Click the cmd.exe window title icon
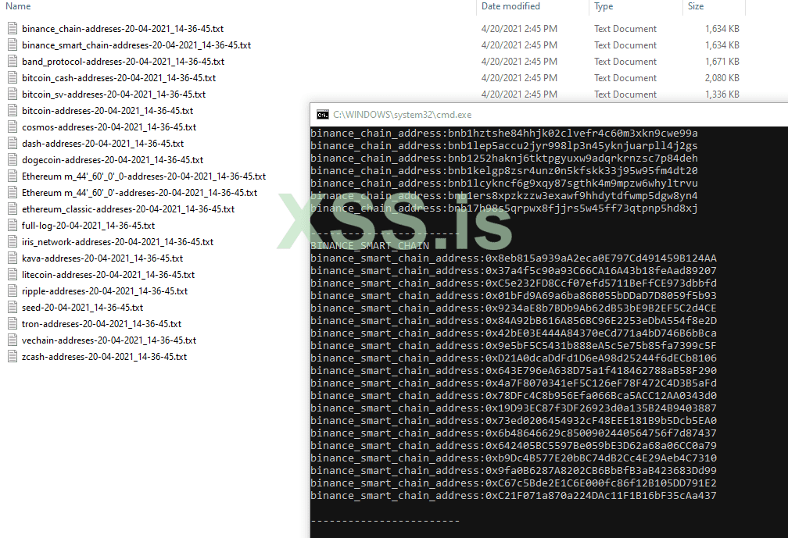788x538 pixels. point(323,115)
